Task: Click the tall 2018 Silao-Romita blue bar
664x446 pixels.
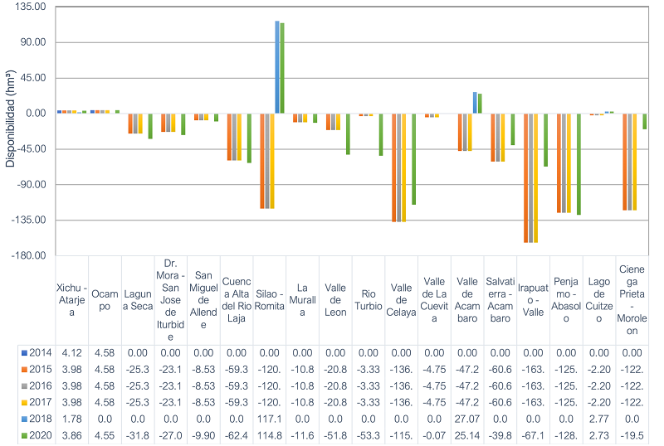Action: (277, 67)
